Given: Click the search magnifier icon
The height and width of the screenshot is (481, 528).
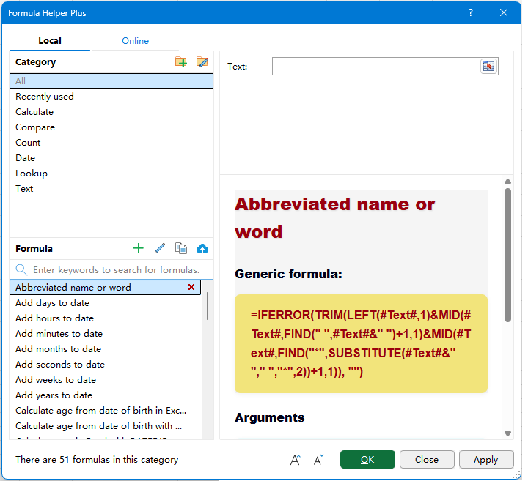Looking at the screenshot, I should point(21,269).
